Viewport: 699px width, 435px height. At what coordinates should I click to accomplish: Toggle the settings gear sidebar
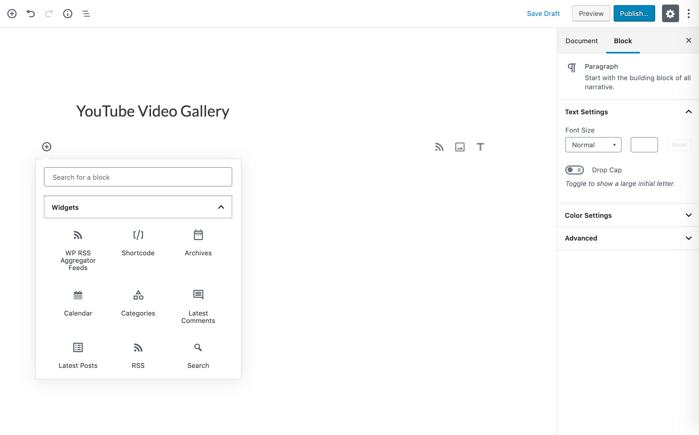click(x=670, y=14)
